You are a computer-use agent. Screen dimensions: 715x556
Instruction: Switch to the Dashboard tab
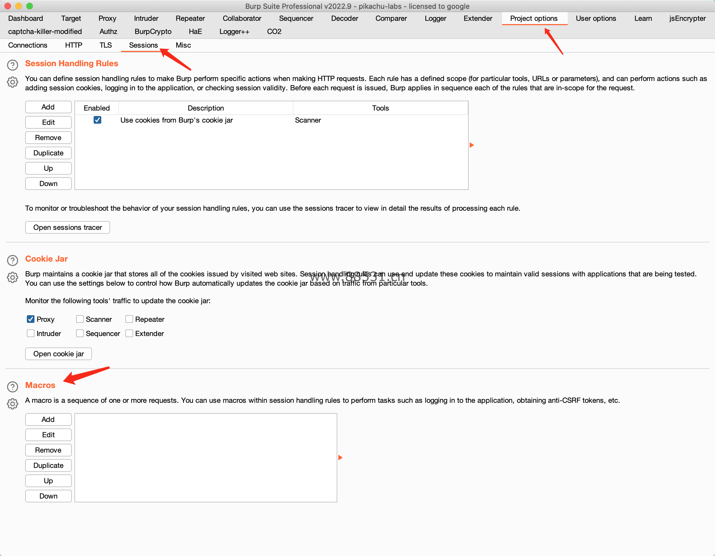(x=25, y=18)
